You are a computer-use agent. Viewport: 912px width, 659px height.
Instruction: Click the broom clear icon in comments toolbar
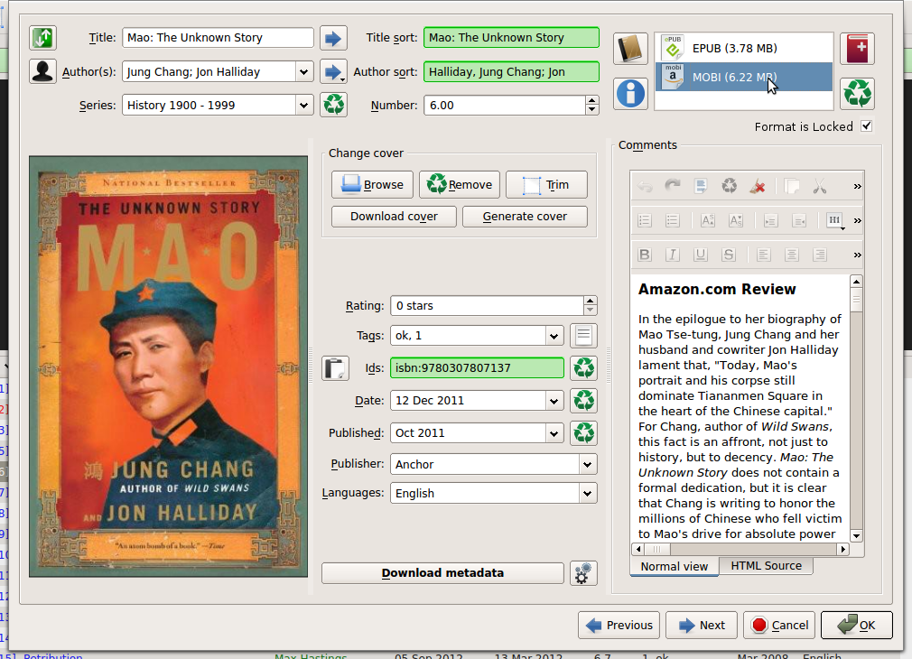[758, 186]
